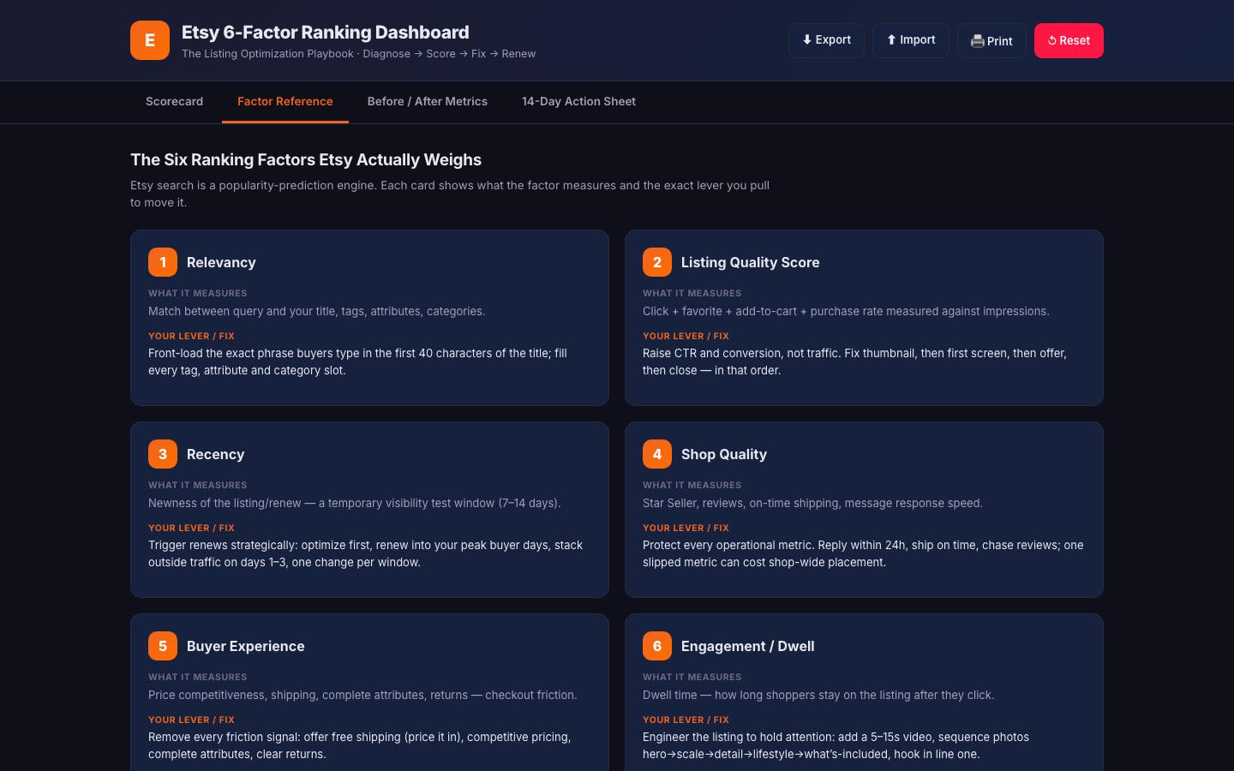The height and width of the screenshot is (771, 1234).
Task: Click 'Front-load the exact phrase buyers type' text
Action: 357,362
